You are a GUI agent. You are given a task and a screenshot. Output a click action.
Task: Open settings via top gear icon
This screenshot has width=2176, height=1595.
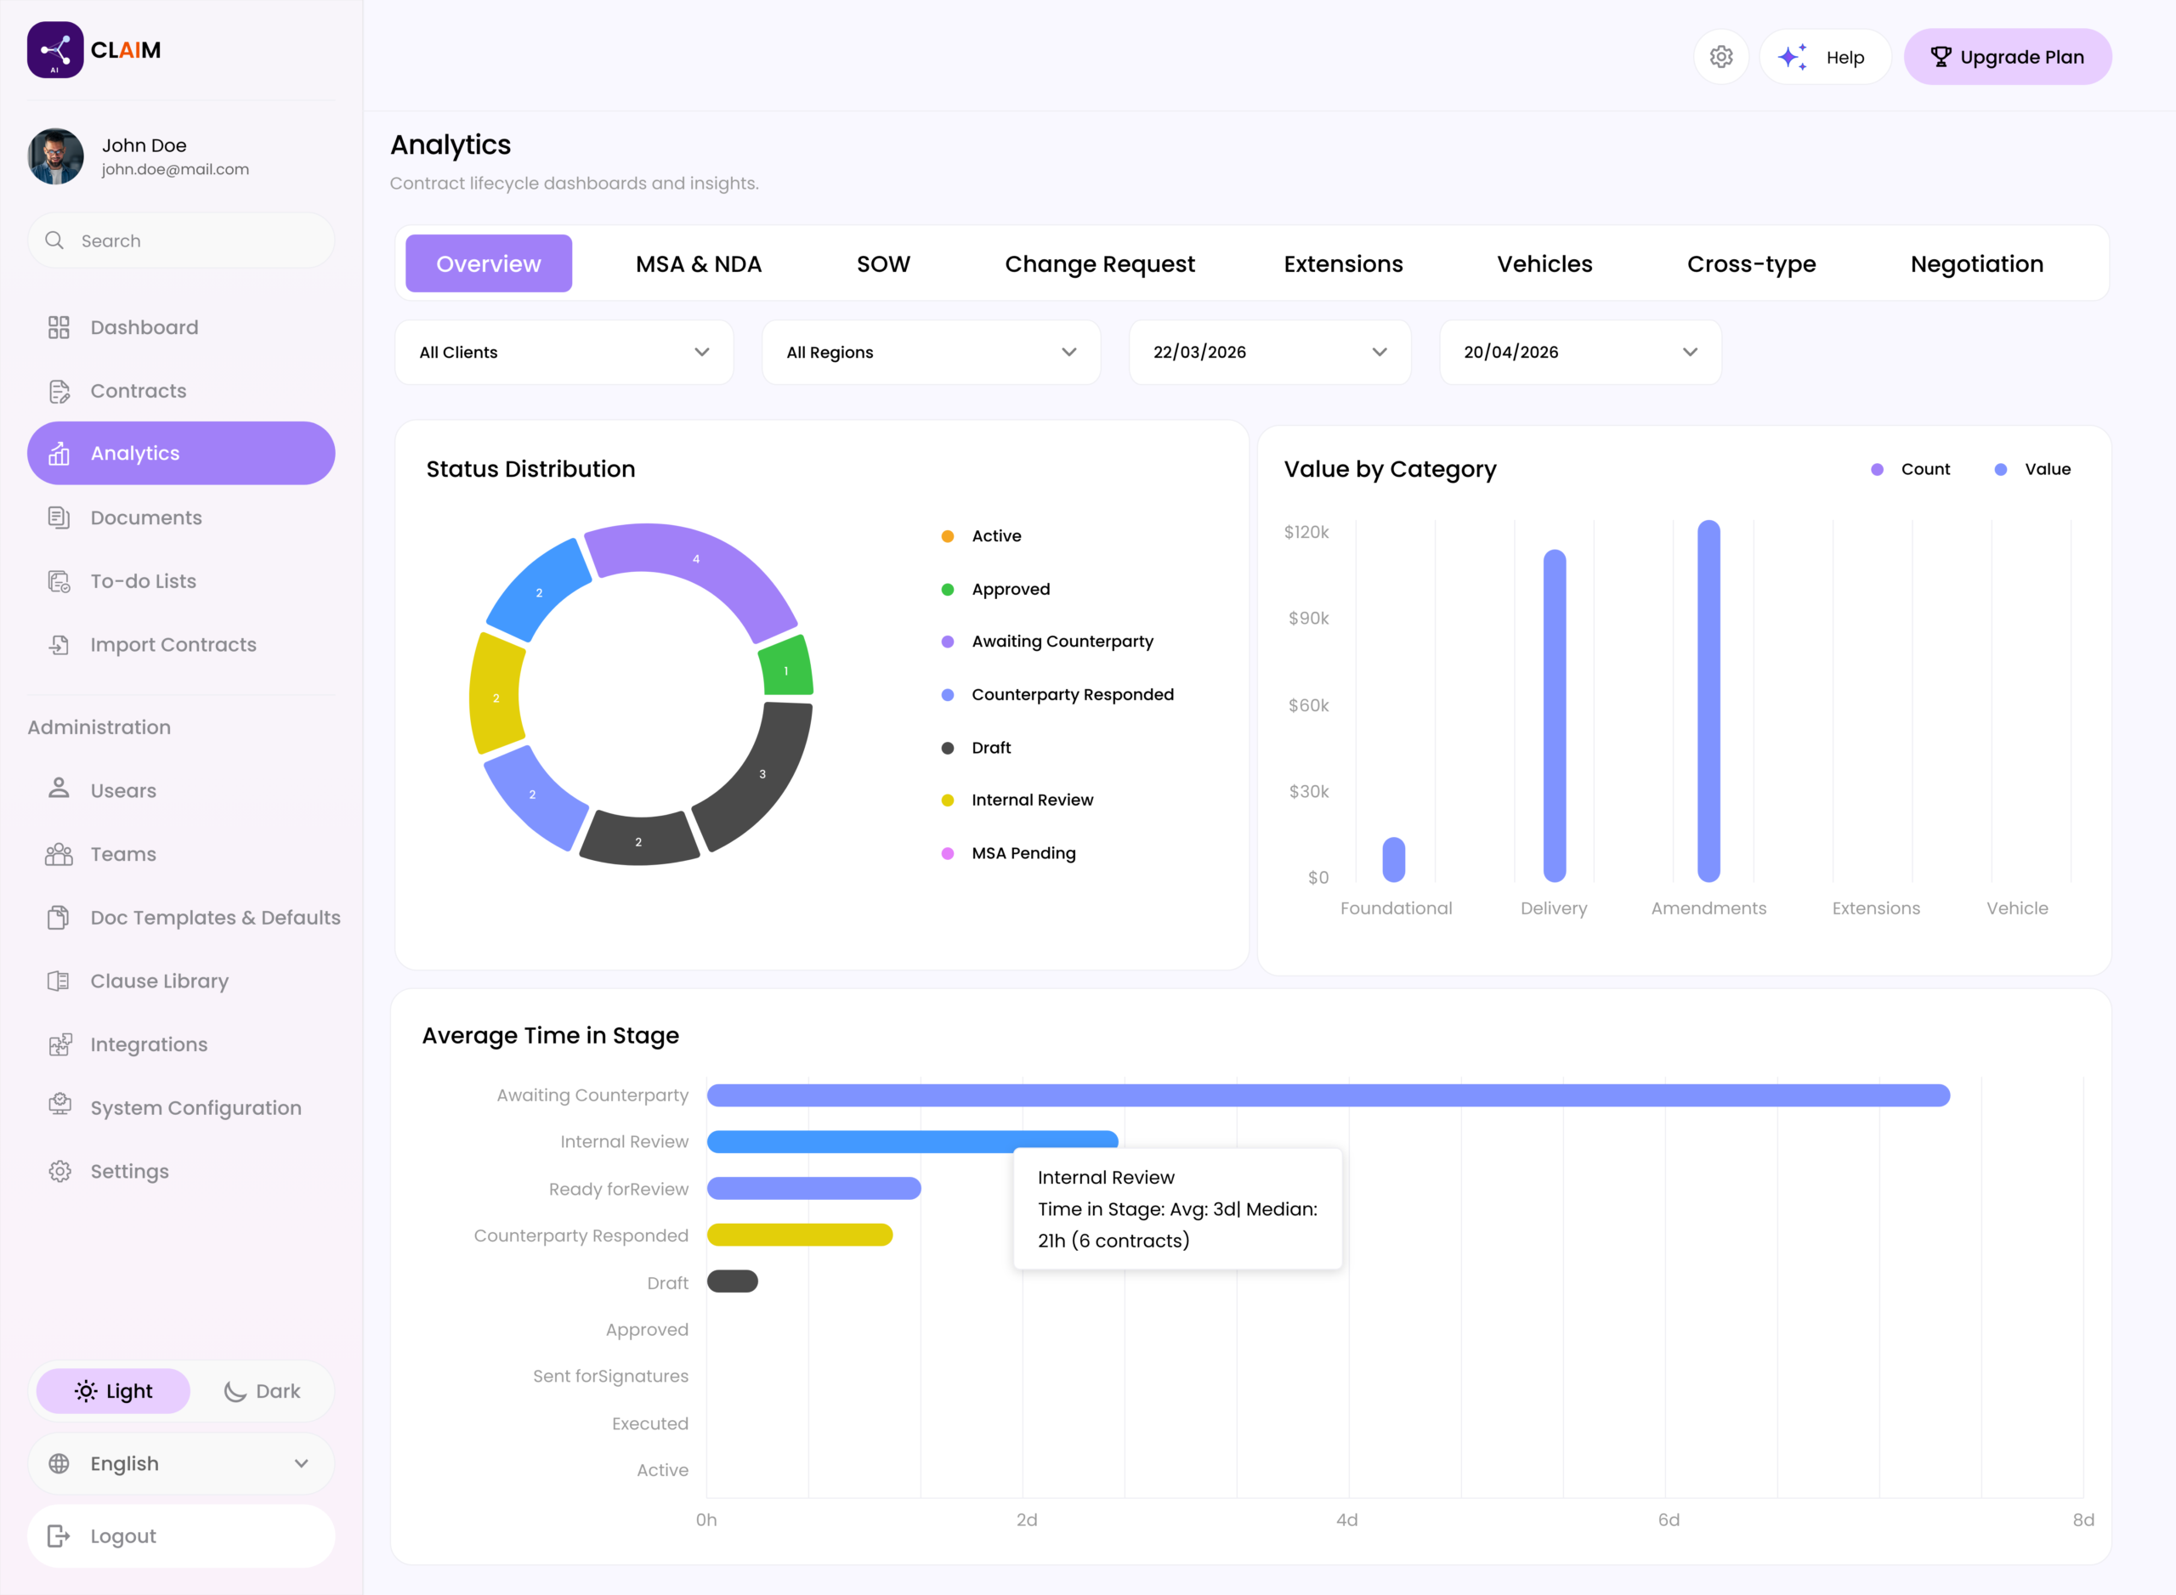tap(1721, 57)
